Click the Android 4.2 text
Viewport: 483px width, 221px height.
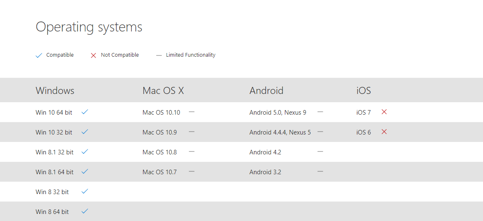click(x=265, y=152)
